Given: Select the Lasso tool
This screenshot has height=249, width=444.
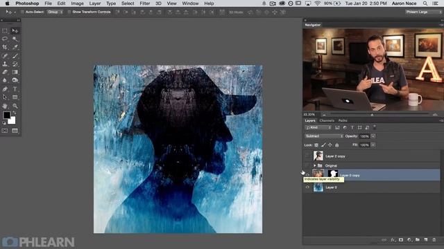Looking at the screenshot, I should [x=5, y=39].
